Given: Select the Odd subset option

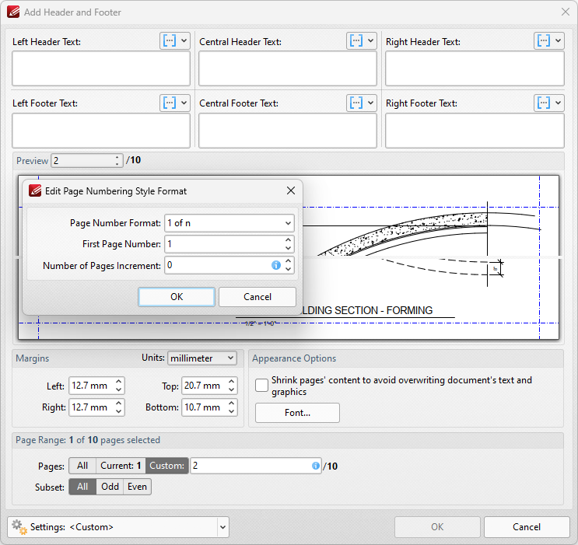Looking at the screenshot, I should pyautogui.click(x=110, y=487).
